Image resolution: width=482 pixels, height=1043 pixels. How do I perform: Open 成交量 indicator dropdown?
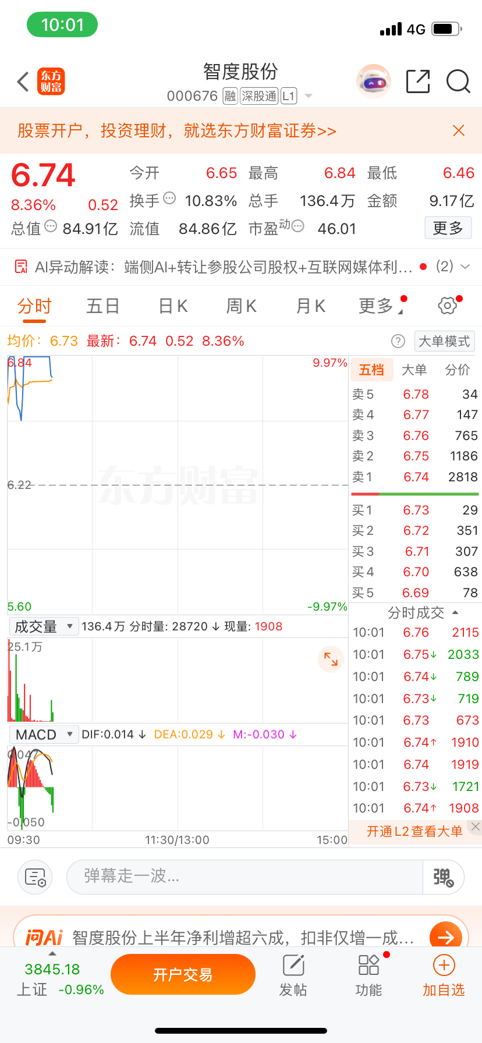[44, 627]
